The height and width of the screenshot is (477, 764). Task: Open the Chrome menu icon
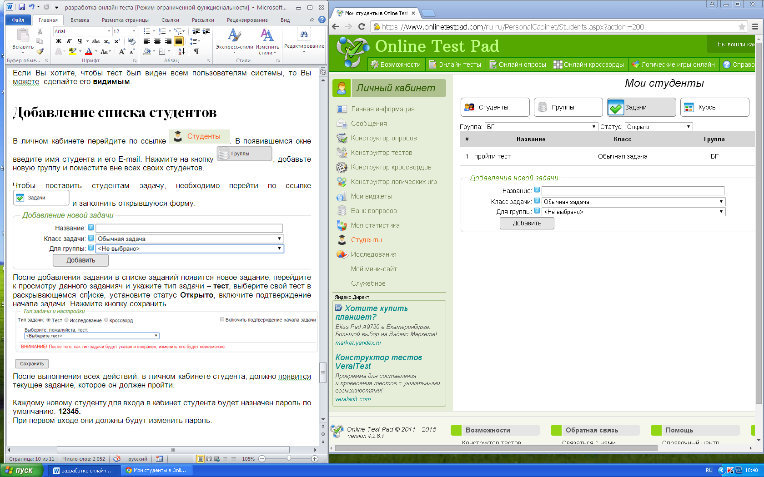[x=755, y=27]
